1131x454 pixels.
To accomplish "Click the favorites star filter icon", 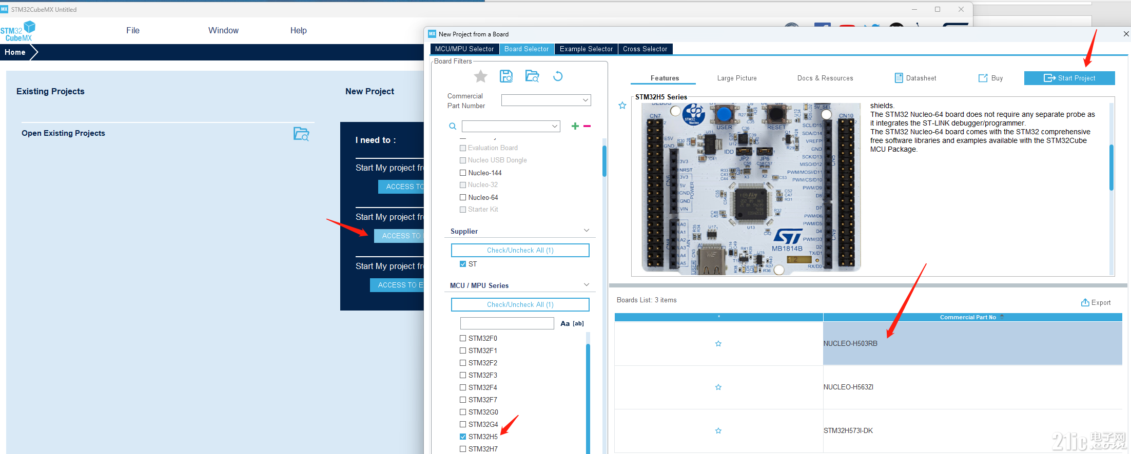I will coord(480,76).
